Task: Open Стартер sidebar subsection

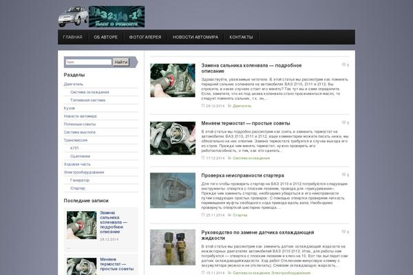Action: [x=78, y=188]
